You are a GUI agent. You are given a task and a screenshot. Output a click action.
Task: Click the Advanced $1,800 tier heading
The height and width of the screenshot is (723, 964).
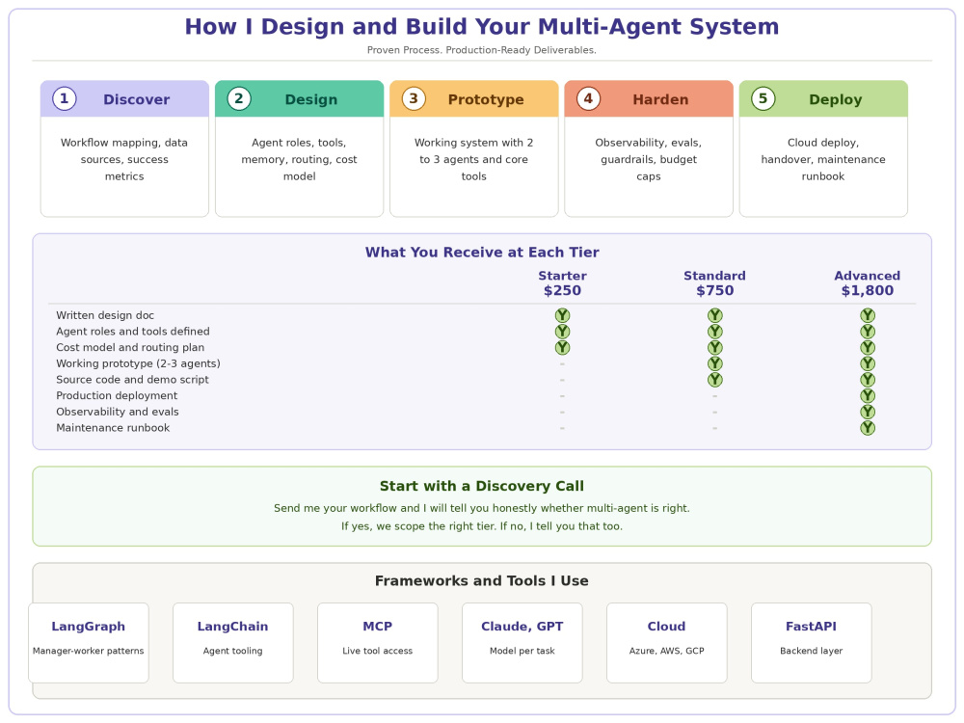click(868, 282)
